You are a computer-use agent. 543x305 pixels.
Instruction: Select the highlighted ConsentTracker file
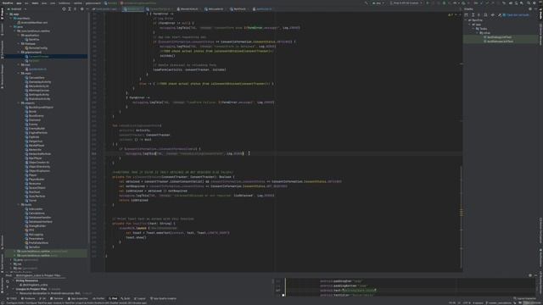tap(37, 57)
